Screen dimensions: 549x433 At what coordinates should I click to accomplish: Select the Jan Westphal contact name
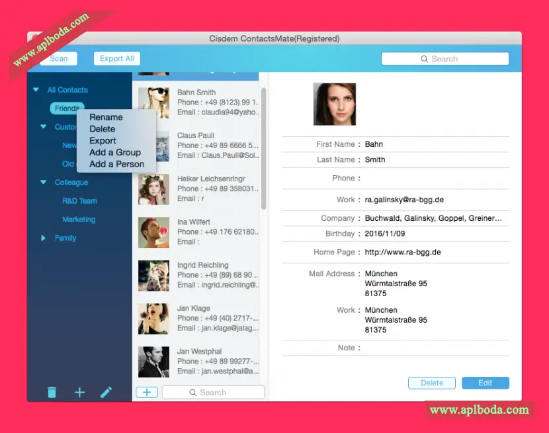point(200,352)
